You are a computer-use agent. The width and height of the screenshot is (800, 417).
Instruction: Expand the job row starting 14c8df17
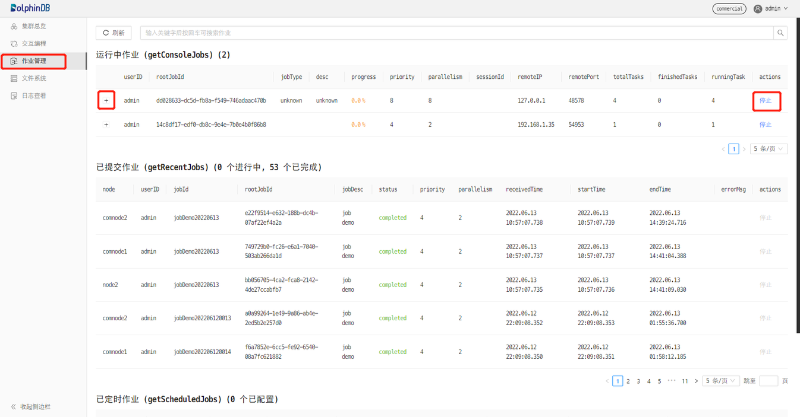click(106, 125)
